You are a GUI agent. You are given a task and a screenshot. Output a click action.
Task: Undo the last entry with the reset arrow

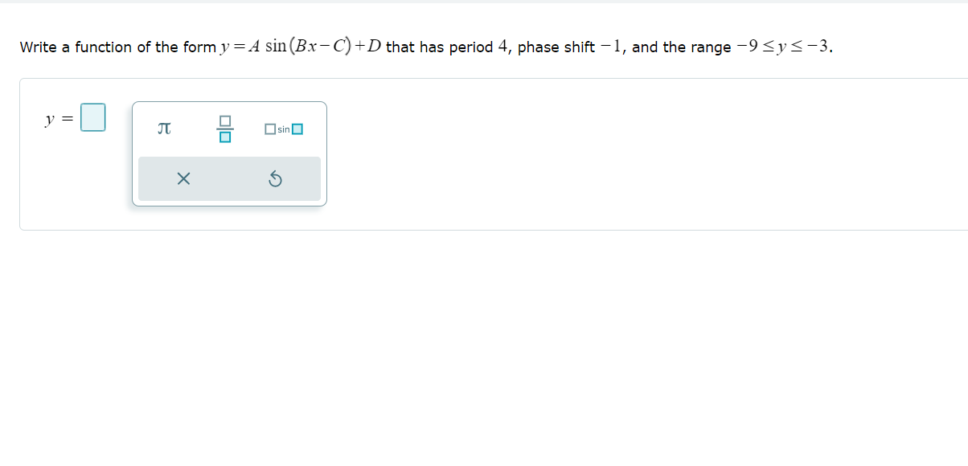(276, 178)
